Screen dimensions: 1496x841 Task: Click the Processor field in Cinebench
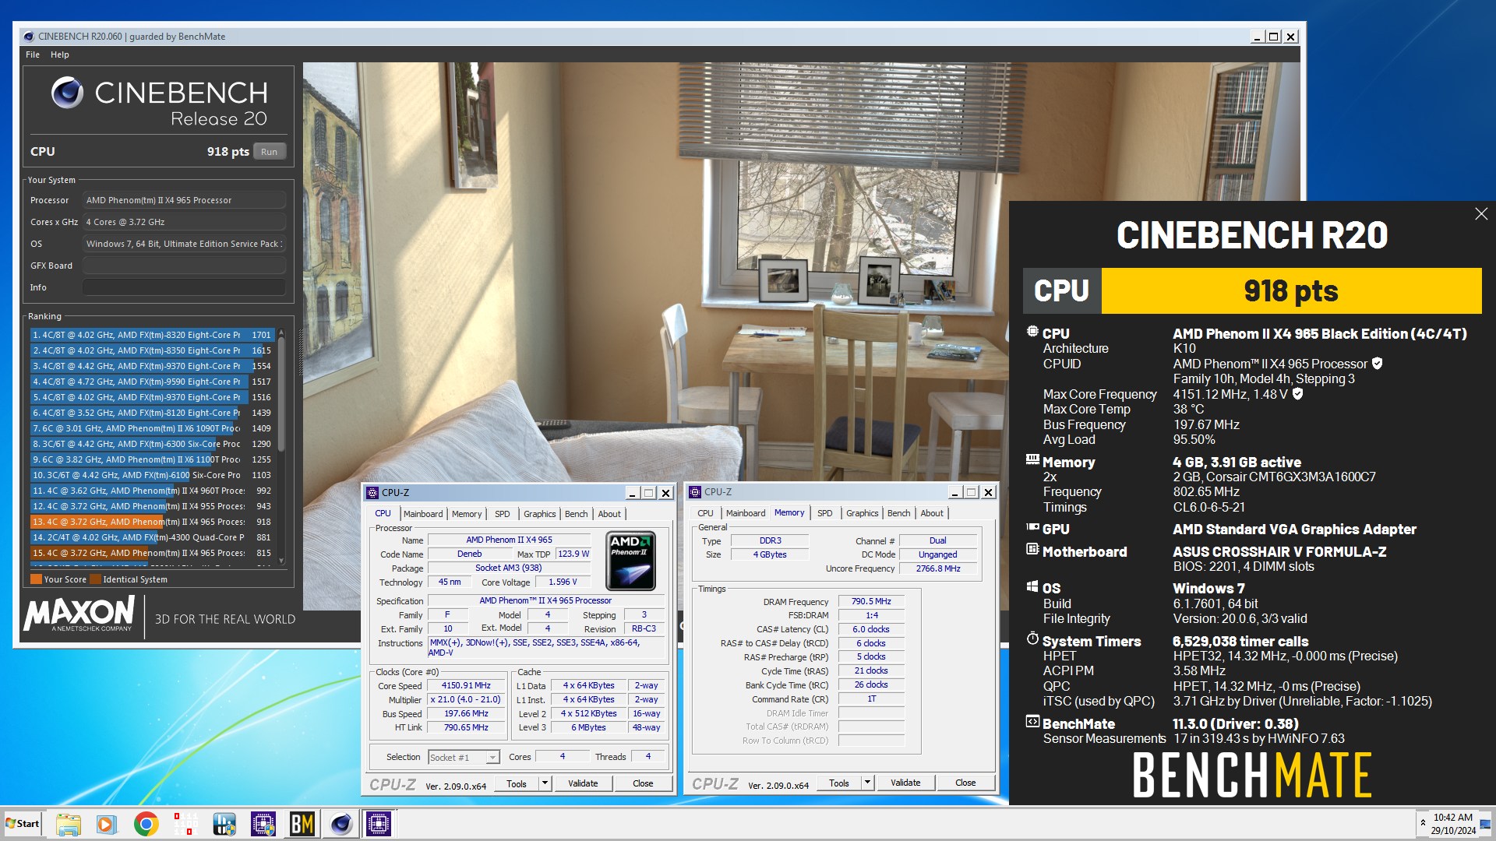(x=184, y=200)
